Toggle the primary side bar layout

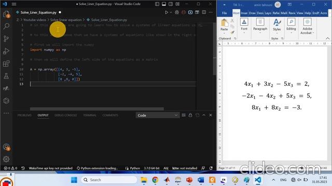pos(157,4)
